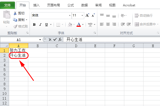
Task: Open merge and center dropdown arrow
Action: point(158,24)
